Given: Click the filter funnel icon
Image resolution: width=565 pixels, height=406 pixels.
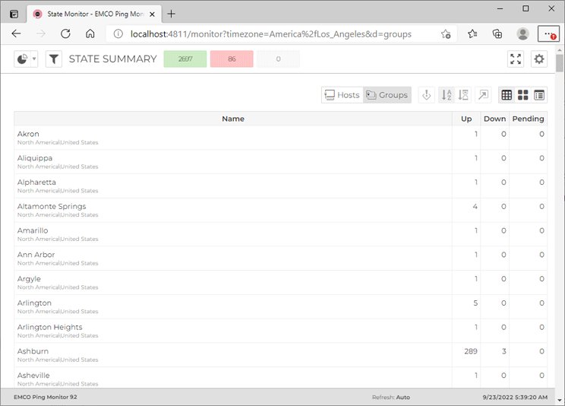Looking at the screenshot, I should point(54,59).
